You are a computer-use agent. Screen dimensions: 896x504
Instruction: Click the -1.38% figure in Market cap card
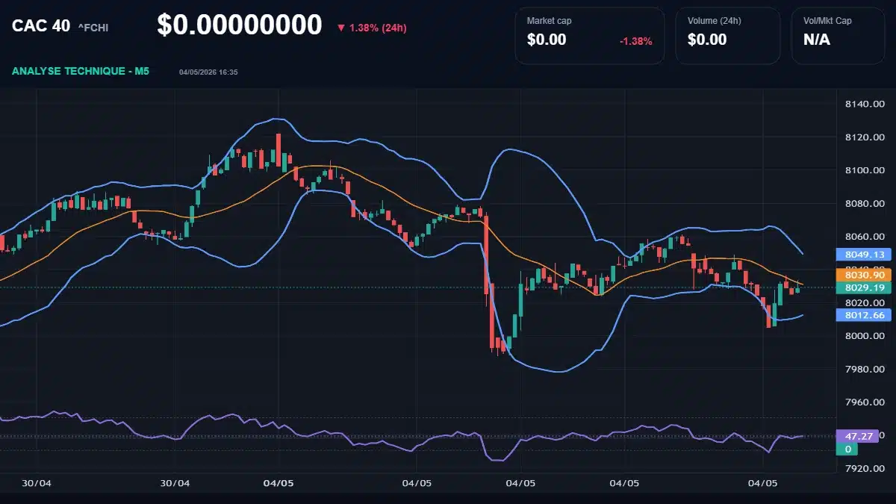[636, 41]
